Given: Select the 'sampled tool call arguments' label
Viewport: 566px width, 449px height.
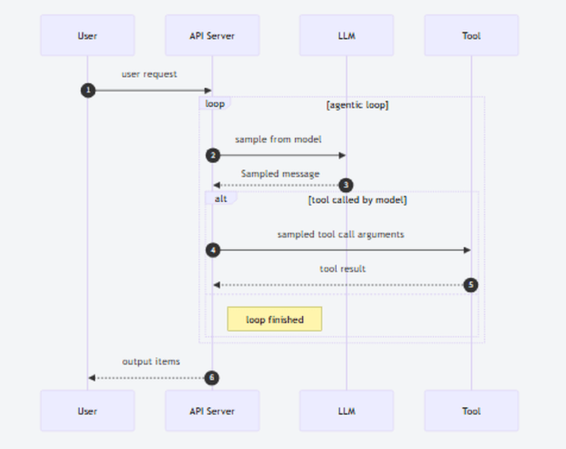Looking at the screenshot, I should coord(340,234).
